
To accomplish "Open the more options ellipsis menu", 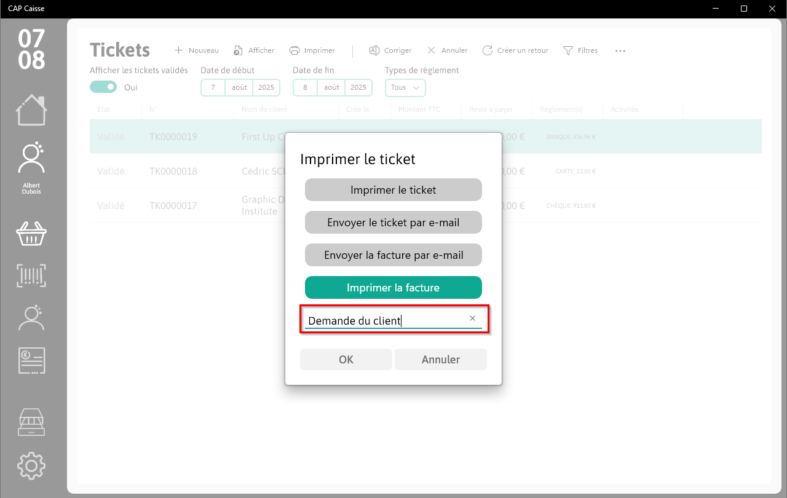I will tap(620, 50).
